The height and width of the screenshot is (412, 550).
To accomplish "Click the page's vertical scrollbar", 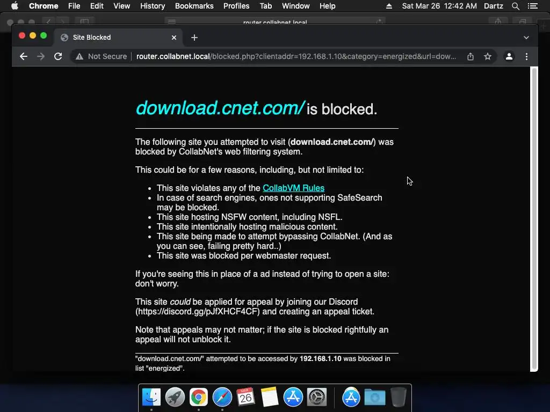I will point(534,219).
